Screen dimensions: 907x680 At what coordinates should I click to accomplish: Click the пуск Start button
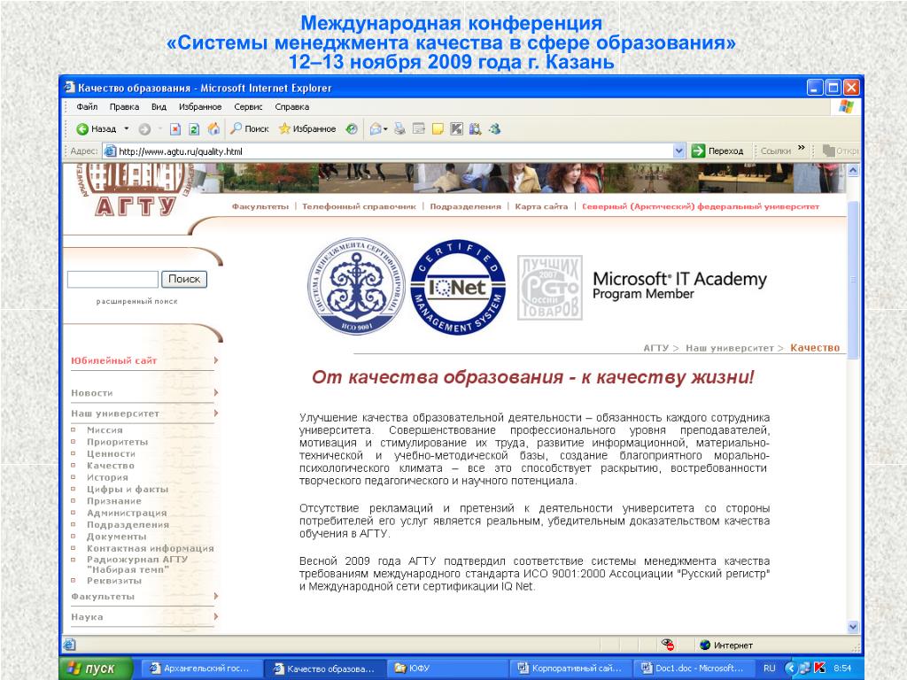point(96,668)
